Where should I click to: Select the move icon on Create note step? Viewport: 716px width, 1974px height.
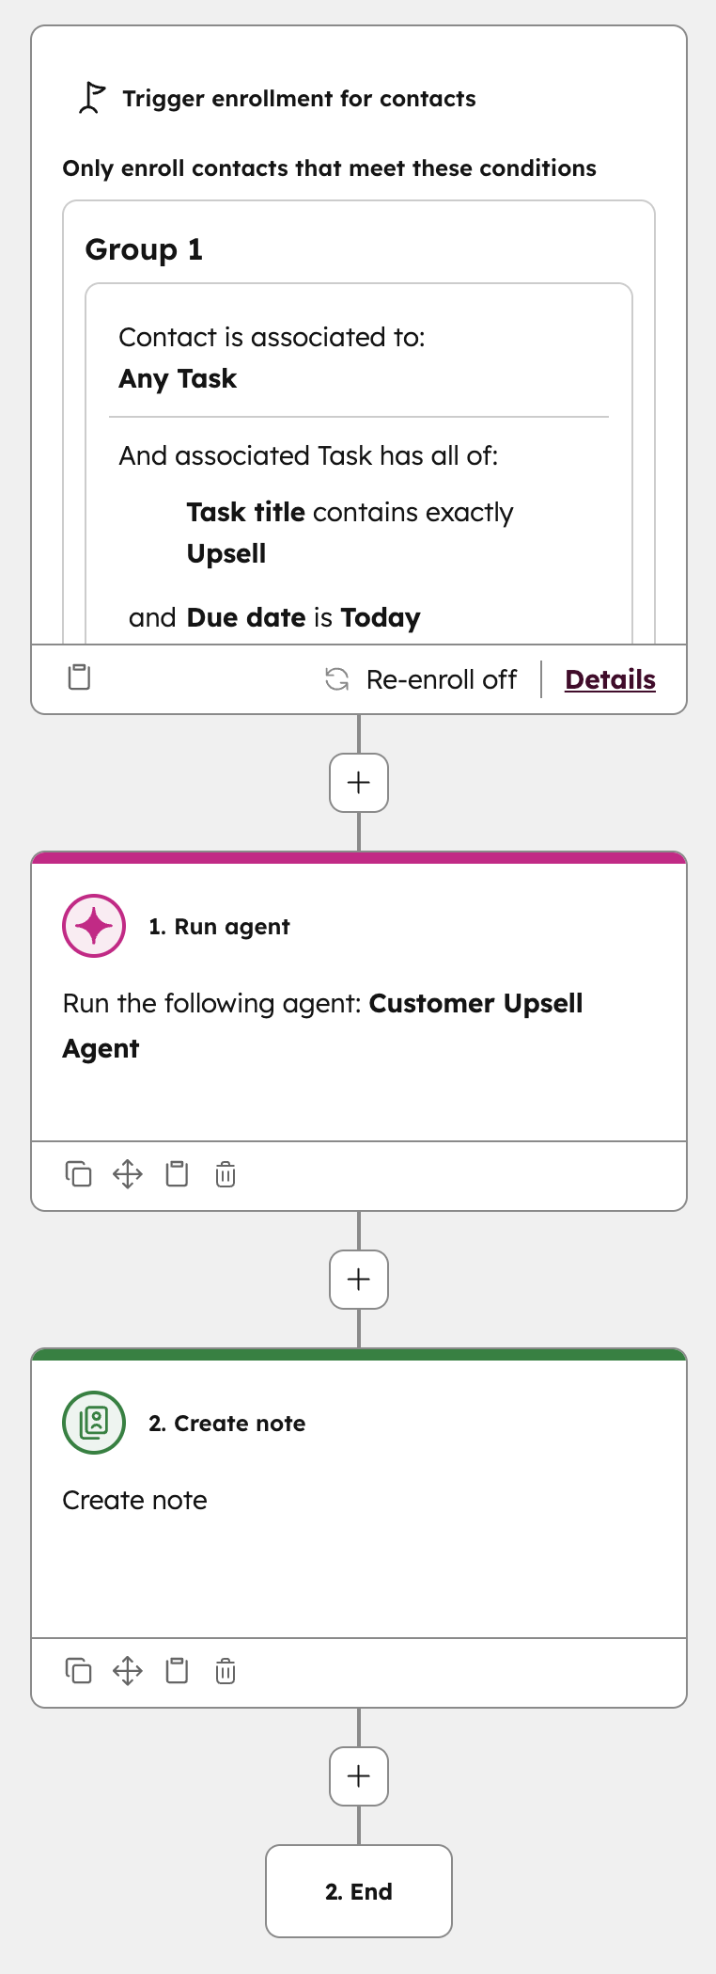click(128, 1670)
